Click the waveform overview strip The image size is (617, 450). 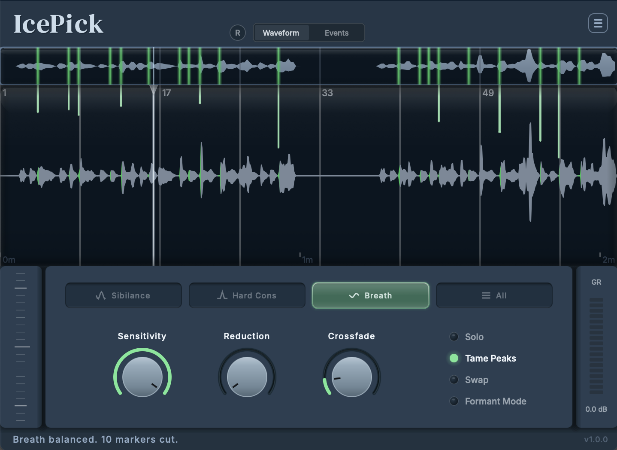pos(308,66)
